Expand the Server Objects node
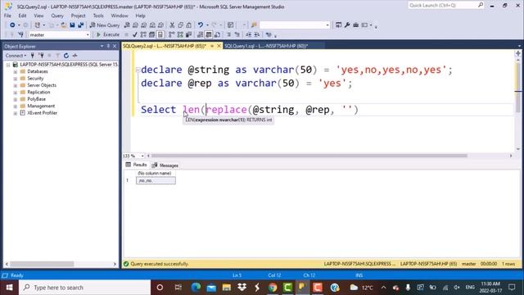The height and width of the screenshot is (295, 524). tap(16, 85)
